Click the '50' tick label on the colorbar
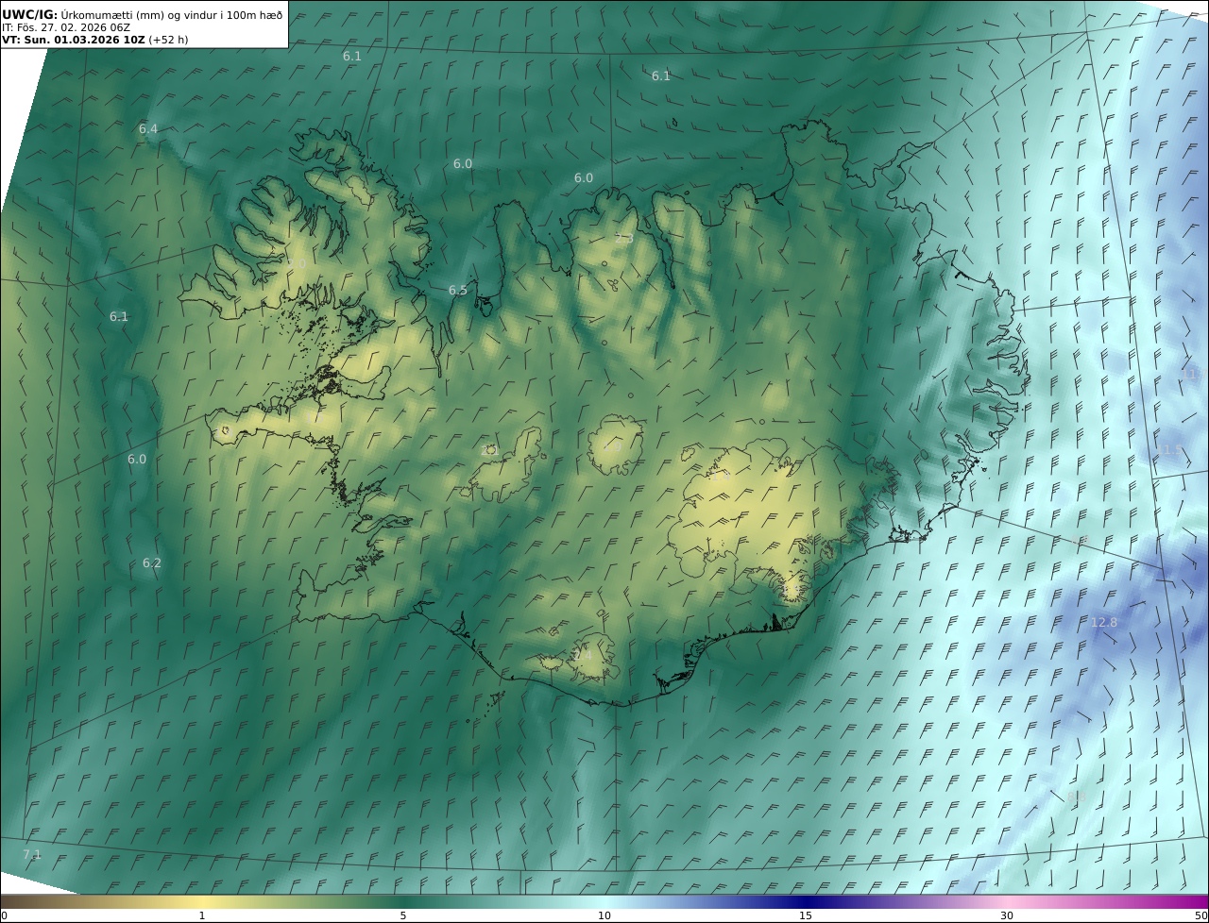 click(x=1201, y=915)
